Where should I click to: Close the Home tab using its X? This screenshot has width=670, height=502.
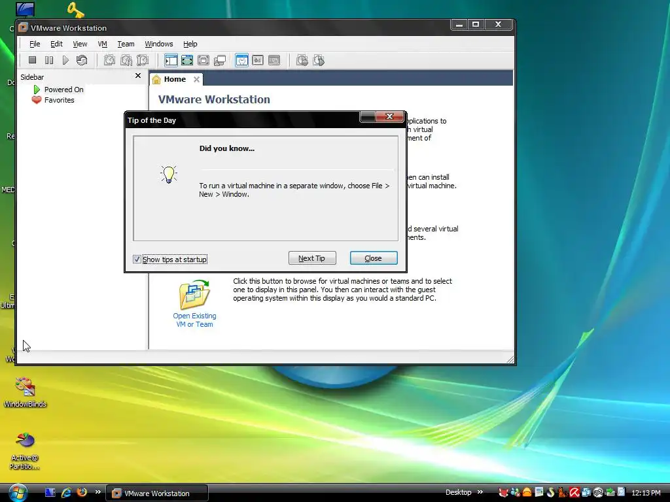point(196,79)
